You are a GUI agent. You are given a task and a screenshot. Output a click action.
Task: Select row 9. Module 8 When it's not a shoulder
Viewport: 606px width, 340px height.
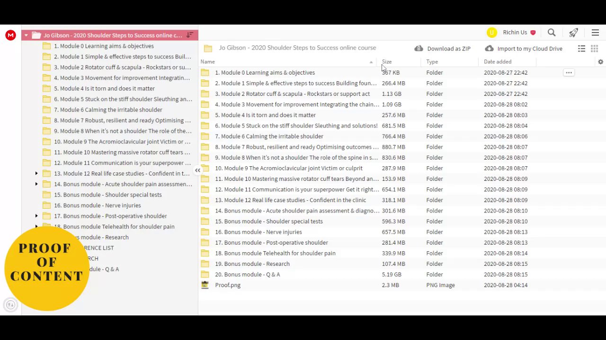point(401,158)
